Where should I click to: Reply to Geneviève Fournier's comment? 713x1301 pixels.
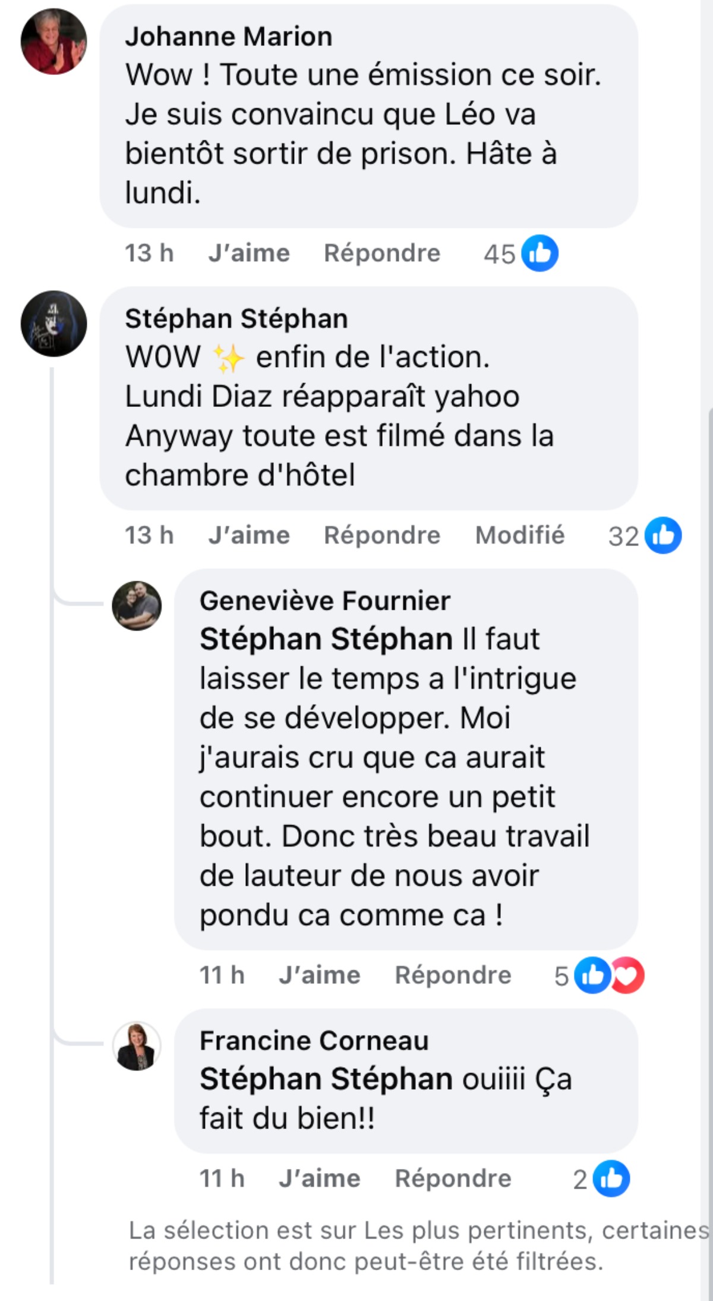tap(453, 975)
